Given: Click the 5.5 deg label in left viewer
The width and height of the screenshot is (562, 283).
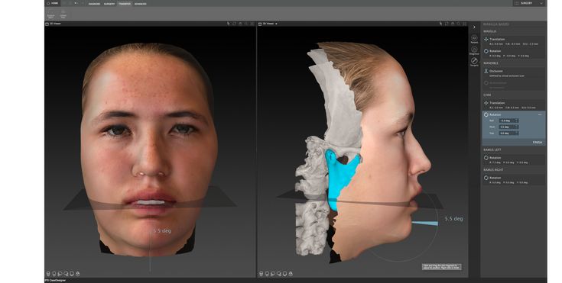Looking at the screenshot, I should (162, 231).
